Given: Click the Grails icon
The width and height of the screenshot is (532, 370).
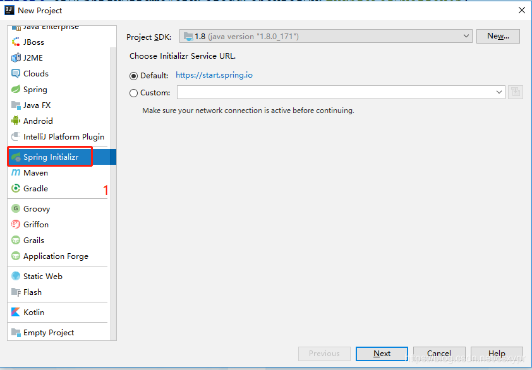Looking at the screenshot, I should pyautogui.click(x=16, y=240).
